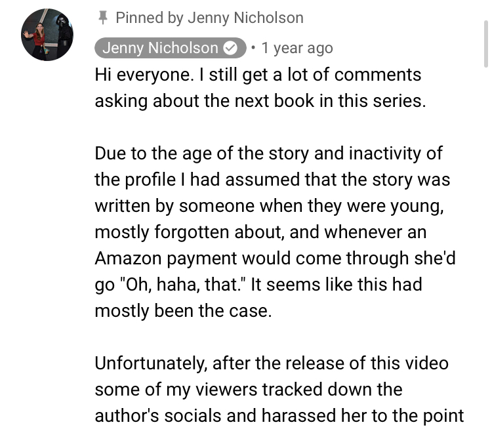Open the "1 year ago" timestamp link

coord(297,49)
